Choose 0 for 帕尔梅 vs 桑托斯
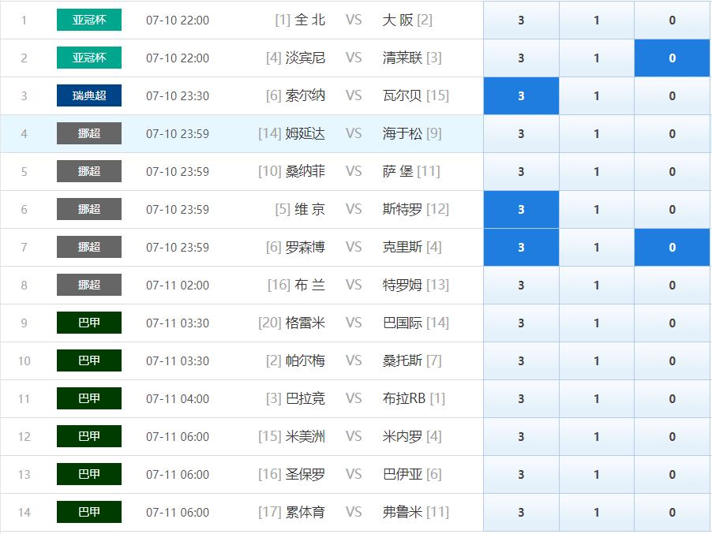The image size is (712, 534). 672,361
